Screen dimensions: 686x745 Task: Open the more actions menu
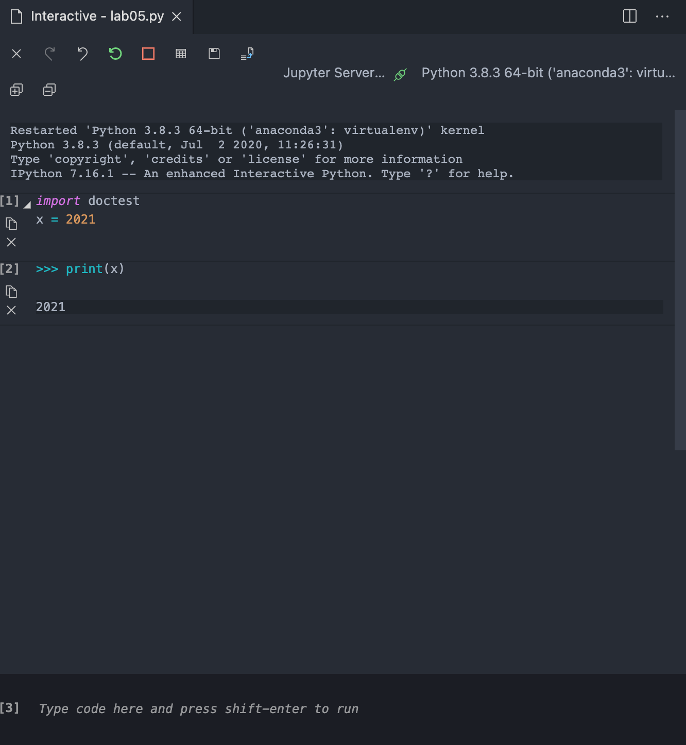662,16
